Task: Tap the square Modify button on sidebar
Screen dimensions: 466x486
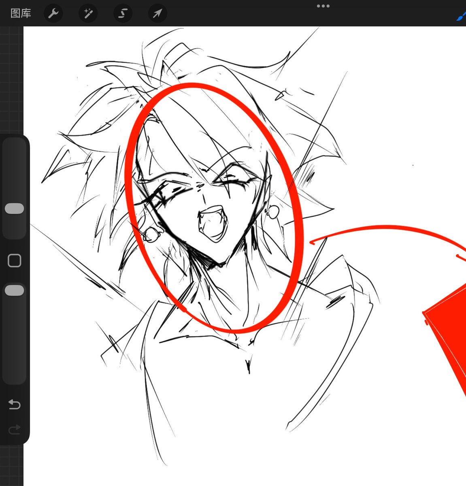Action: pos(15,260)
